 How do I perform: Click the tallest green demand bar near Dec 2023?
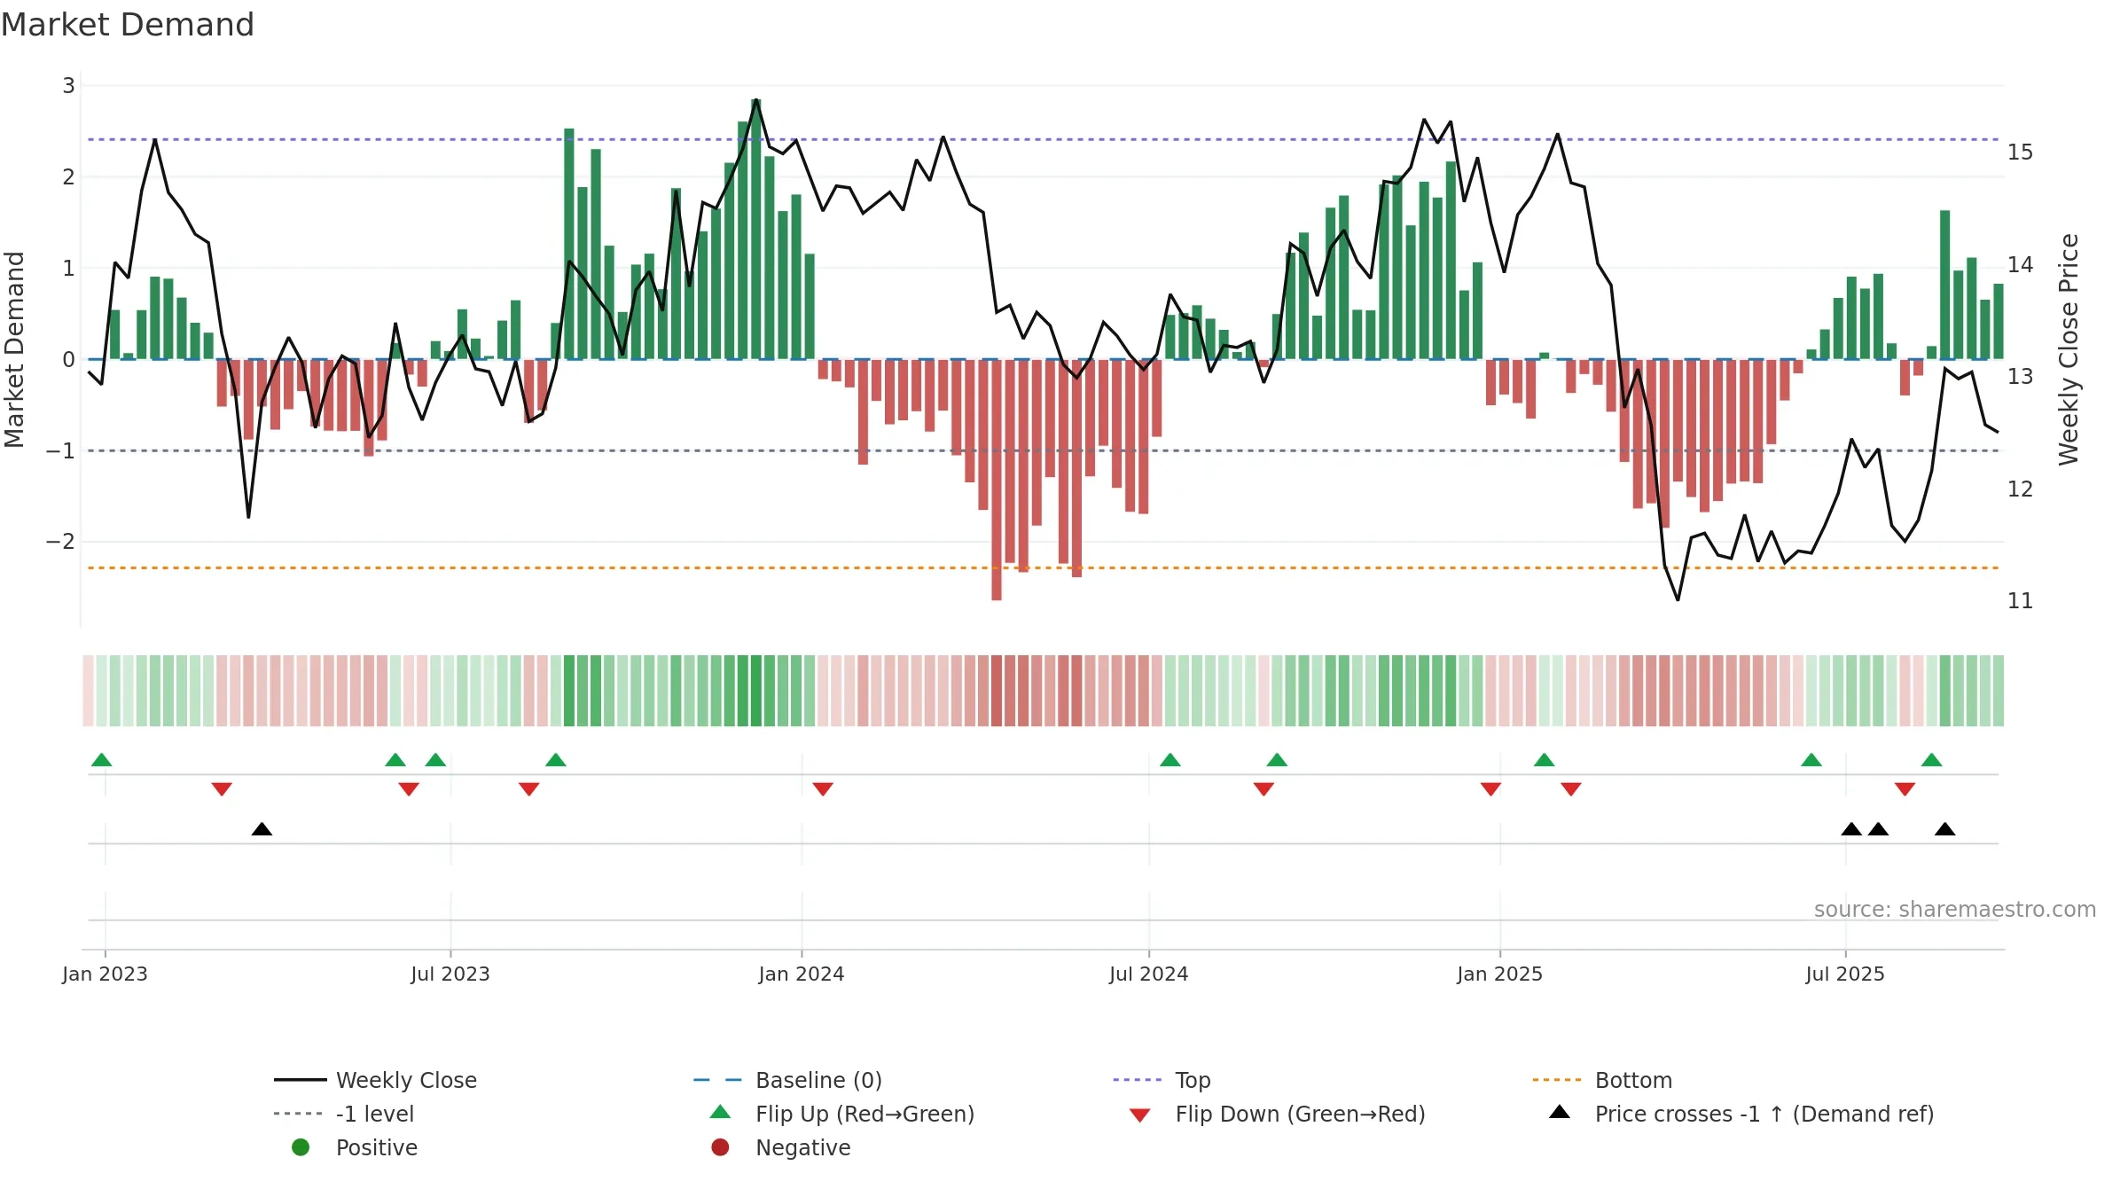pos(756,229)
